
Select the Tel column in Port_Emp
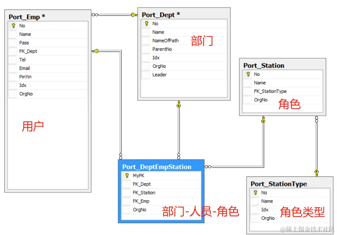pos(48,60)
